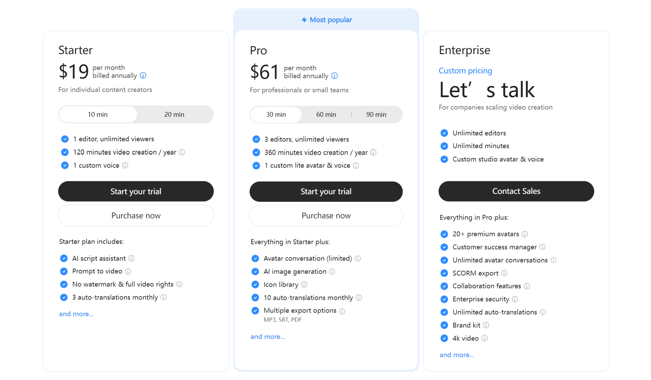Expand Pro plan 'and more...' list
This screenshot has width=651, height=380.
pos(267,337)
